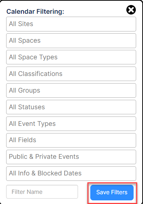Filter by event status via All Statuses
Image resolution: width=143 pixels, height=204 pixels.
[x=71, y=107]
